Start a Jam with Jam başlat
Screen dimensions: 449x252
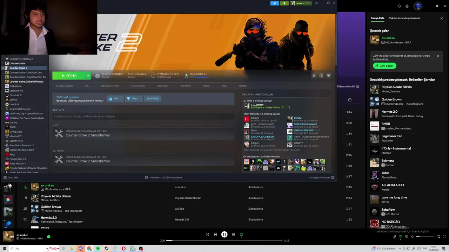[384, 65]
